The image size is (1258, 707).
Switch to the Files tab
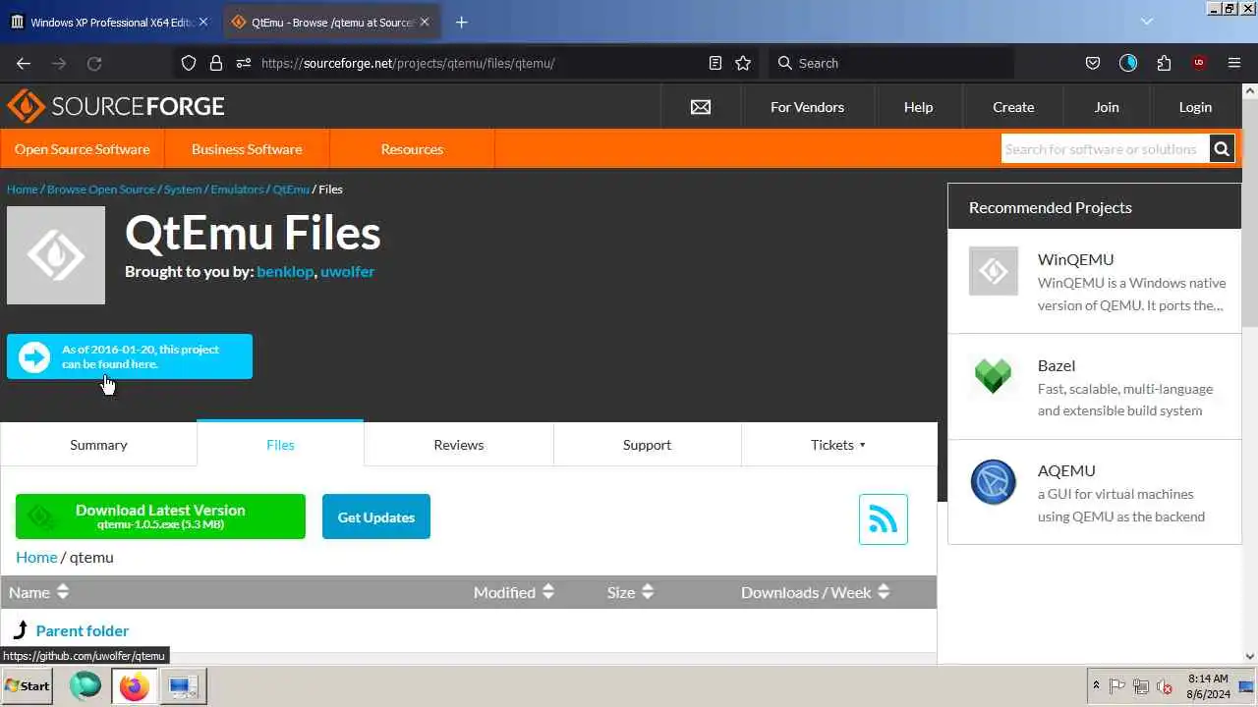click(280, 444)
